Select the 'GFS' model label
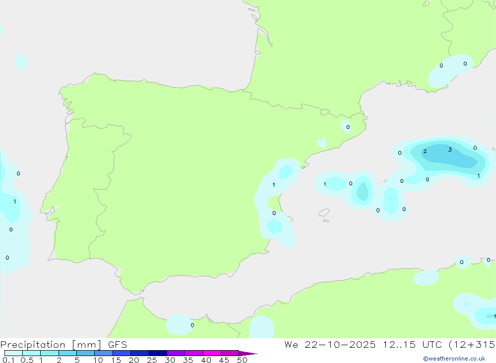The width and height of the screenshot is (496, 363). [x=118, y=345]
